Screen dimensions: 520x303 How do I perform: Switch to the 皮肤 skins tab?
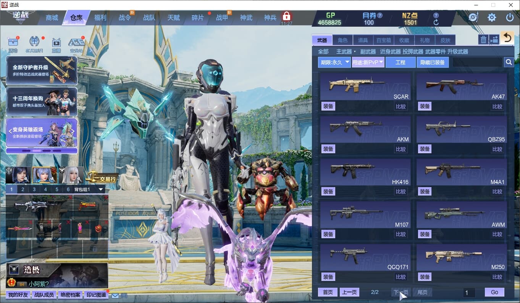(445, 40)
